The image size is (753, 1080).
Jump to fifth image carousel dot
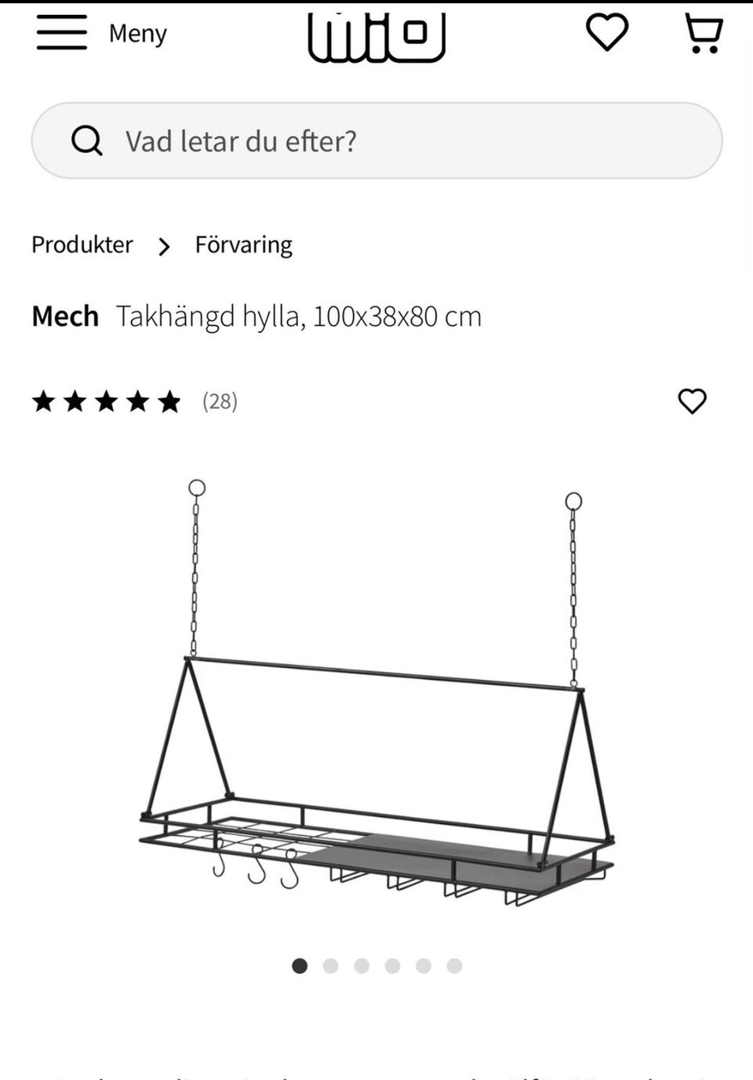424,965
